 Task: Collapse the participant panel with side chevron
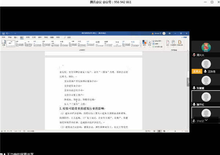188,82
